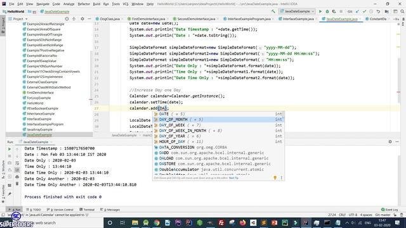Toggle scroll to end in Run console
406x228 pixels.
(x=17, y=170)
